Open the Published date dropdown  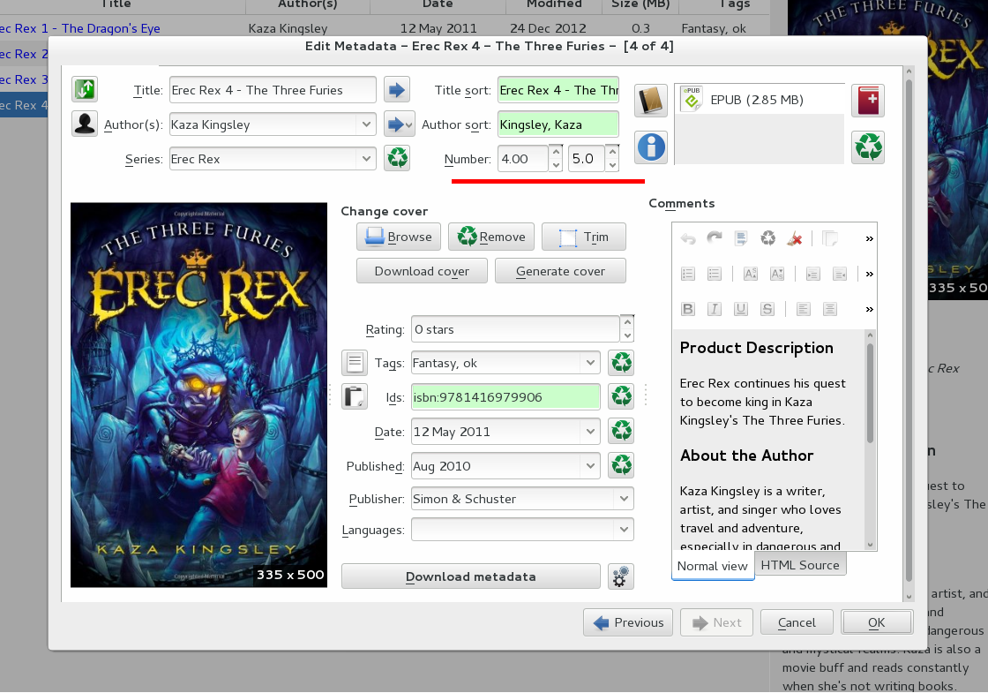pos(590,466)
